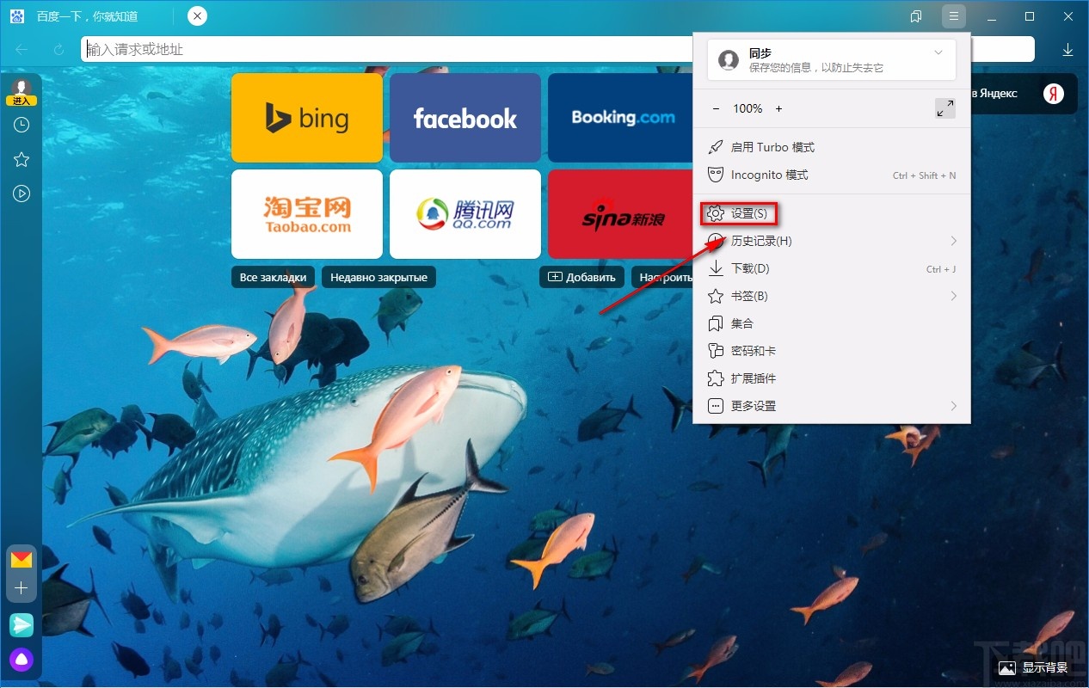Open the Alice voice assistant icon in sidebar

22,660
